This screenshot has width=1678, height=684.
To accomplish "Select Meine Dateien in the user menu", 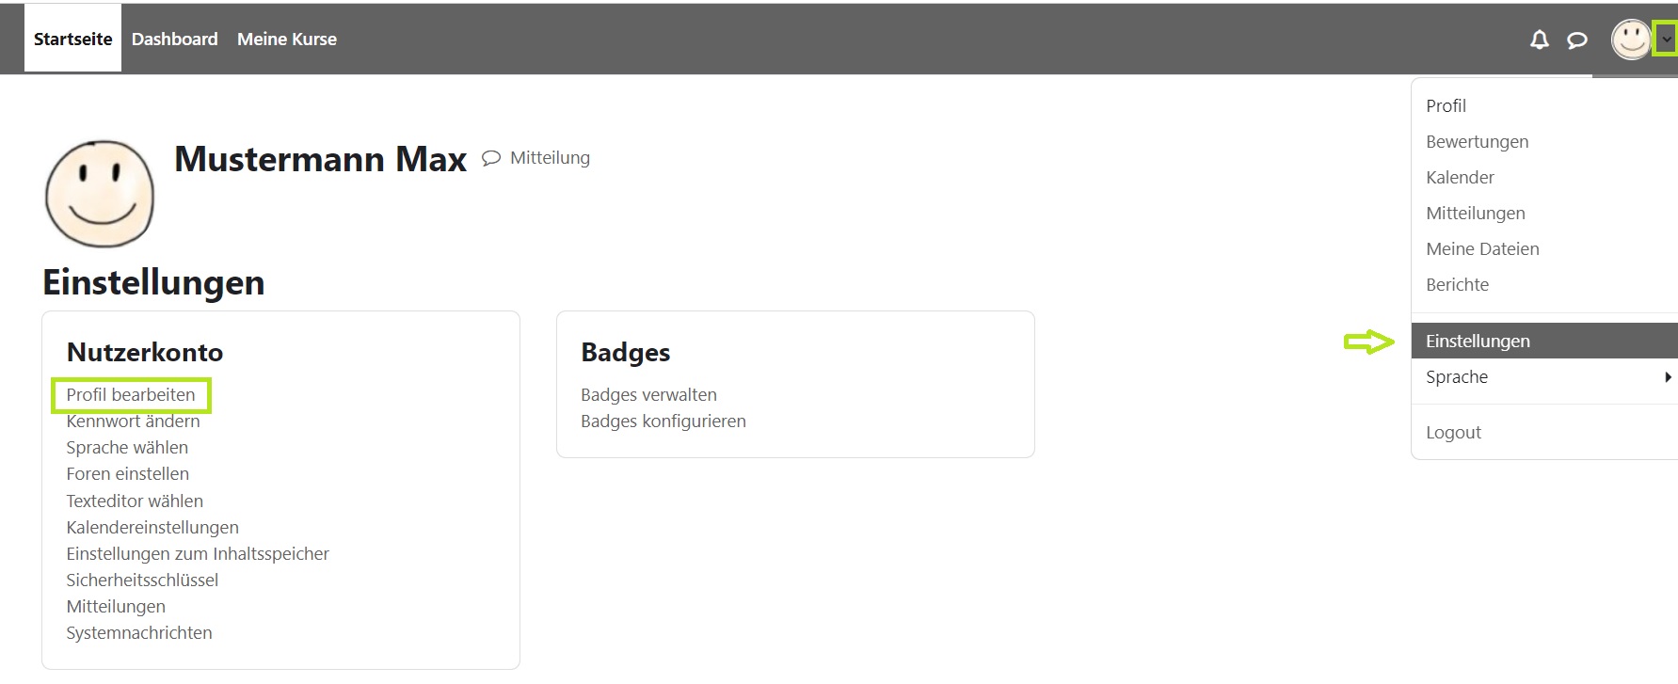I will [1482, 248].
